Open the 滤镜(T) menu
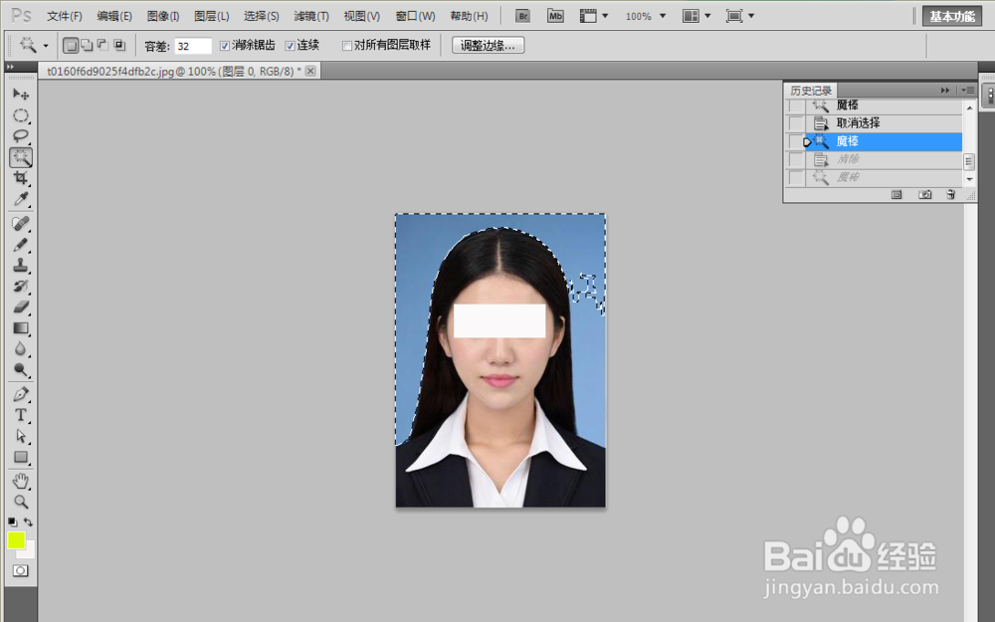 pos(310,17)
